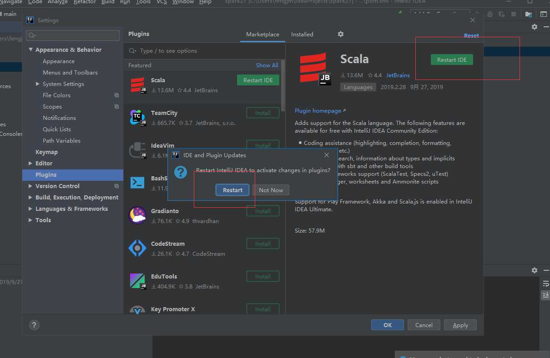Open the Refactor menu in the menu bar

(85, 2)
